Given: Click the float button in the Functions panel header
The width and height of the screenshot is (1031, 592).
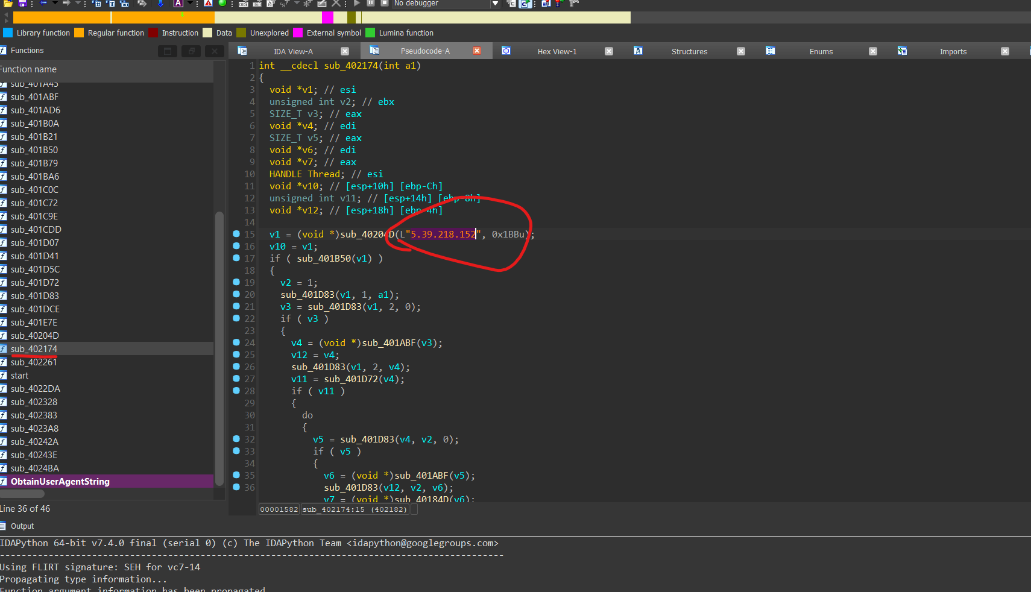Looking at the screenshot, I should click(191, 51).
